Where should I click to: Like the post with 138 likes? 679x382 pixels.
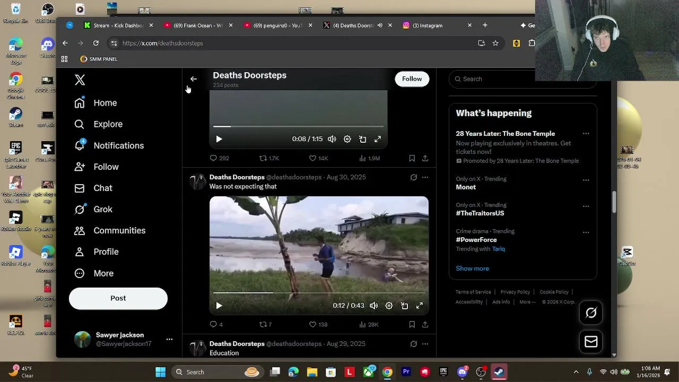click(318, 324)
